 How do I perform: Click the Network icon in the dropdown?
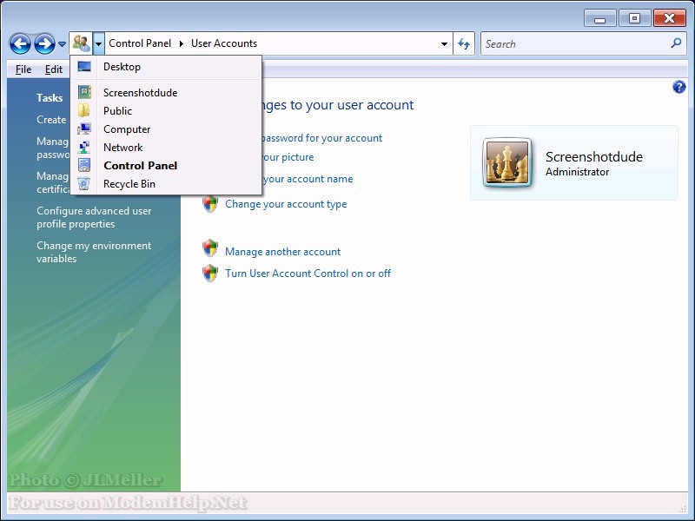[84, 147]
